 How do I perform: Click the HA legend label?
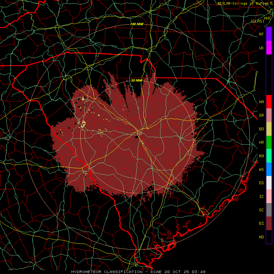coord(261,102)
